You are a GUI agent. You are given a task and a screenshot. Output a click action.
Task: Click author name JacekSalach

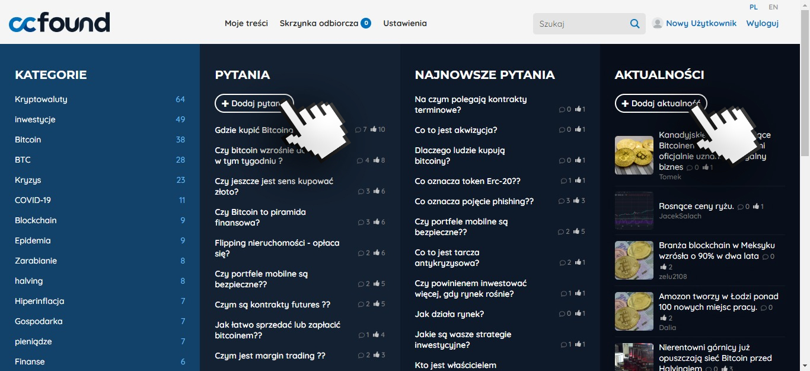[680, 216]
